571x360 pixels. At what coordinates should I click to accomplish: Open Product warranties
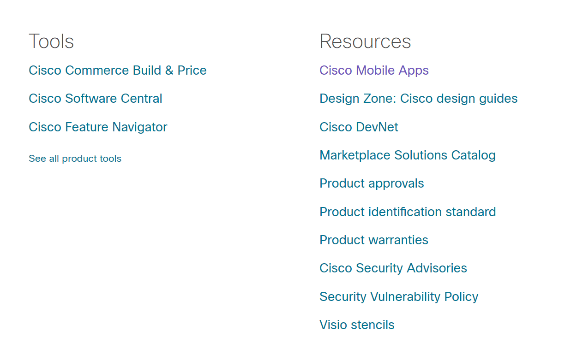[373, 240]
